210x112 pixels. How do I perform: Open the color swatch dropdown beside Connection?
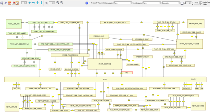click(184, 3)
